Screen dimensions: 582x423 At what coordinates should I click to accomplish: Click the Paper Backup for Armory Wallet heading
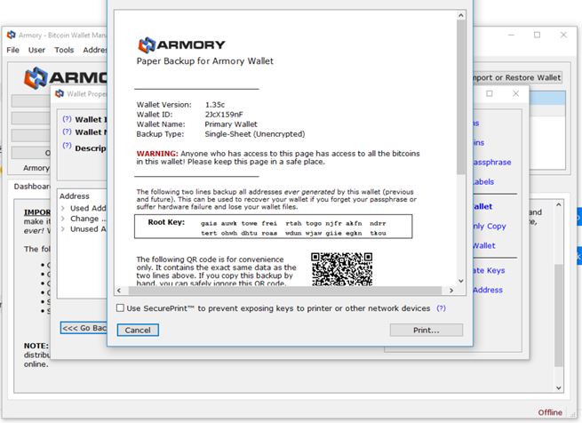pos(205,61)
